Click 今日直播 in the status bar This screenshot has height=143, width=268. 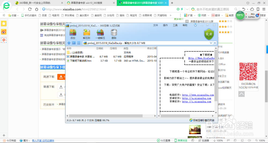click(x=163, y=141)
